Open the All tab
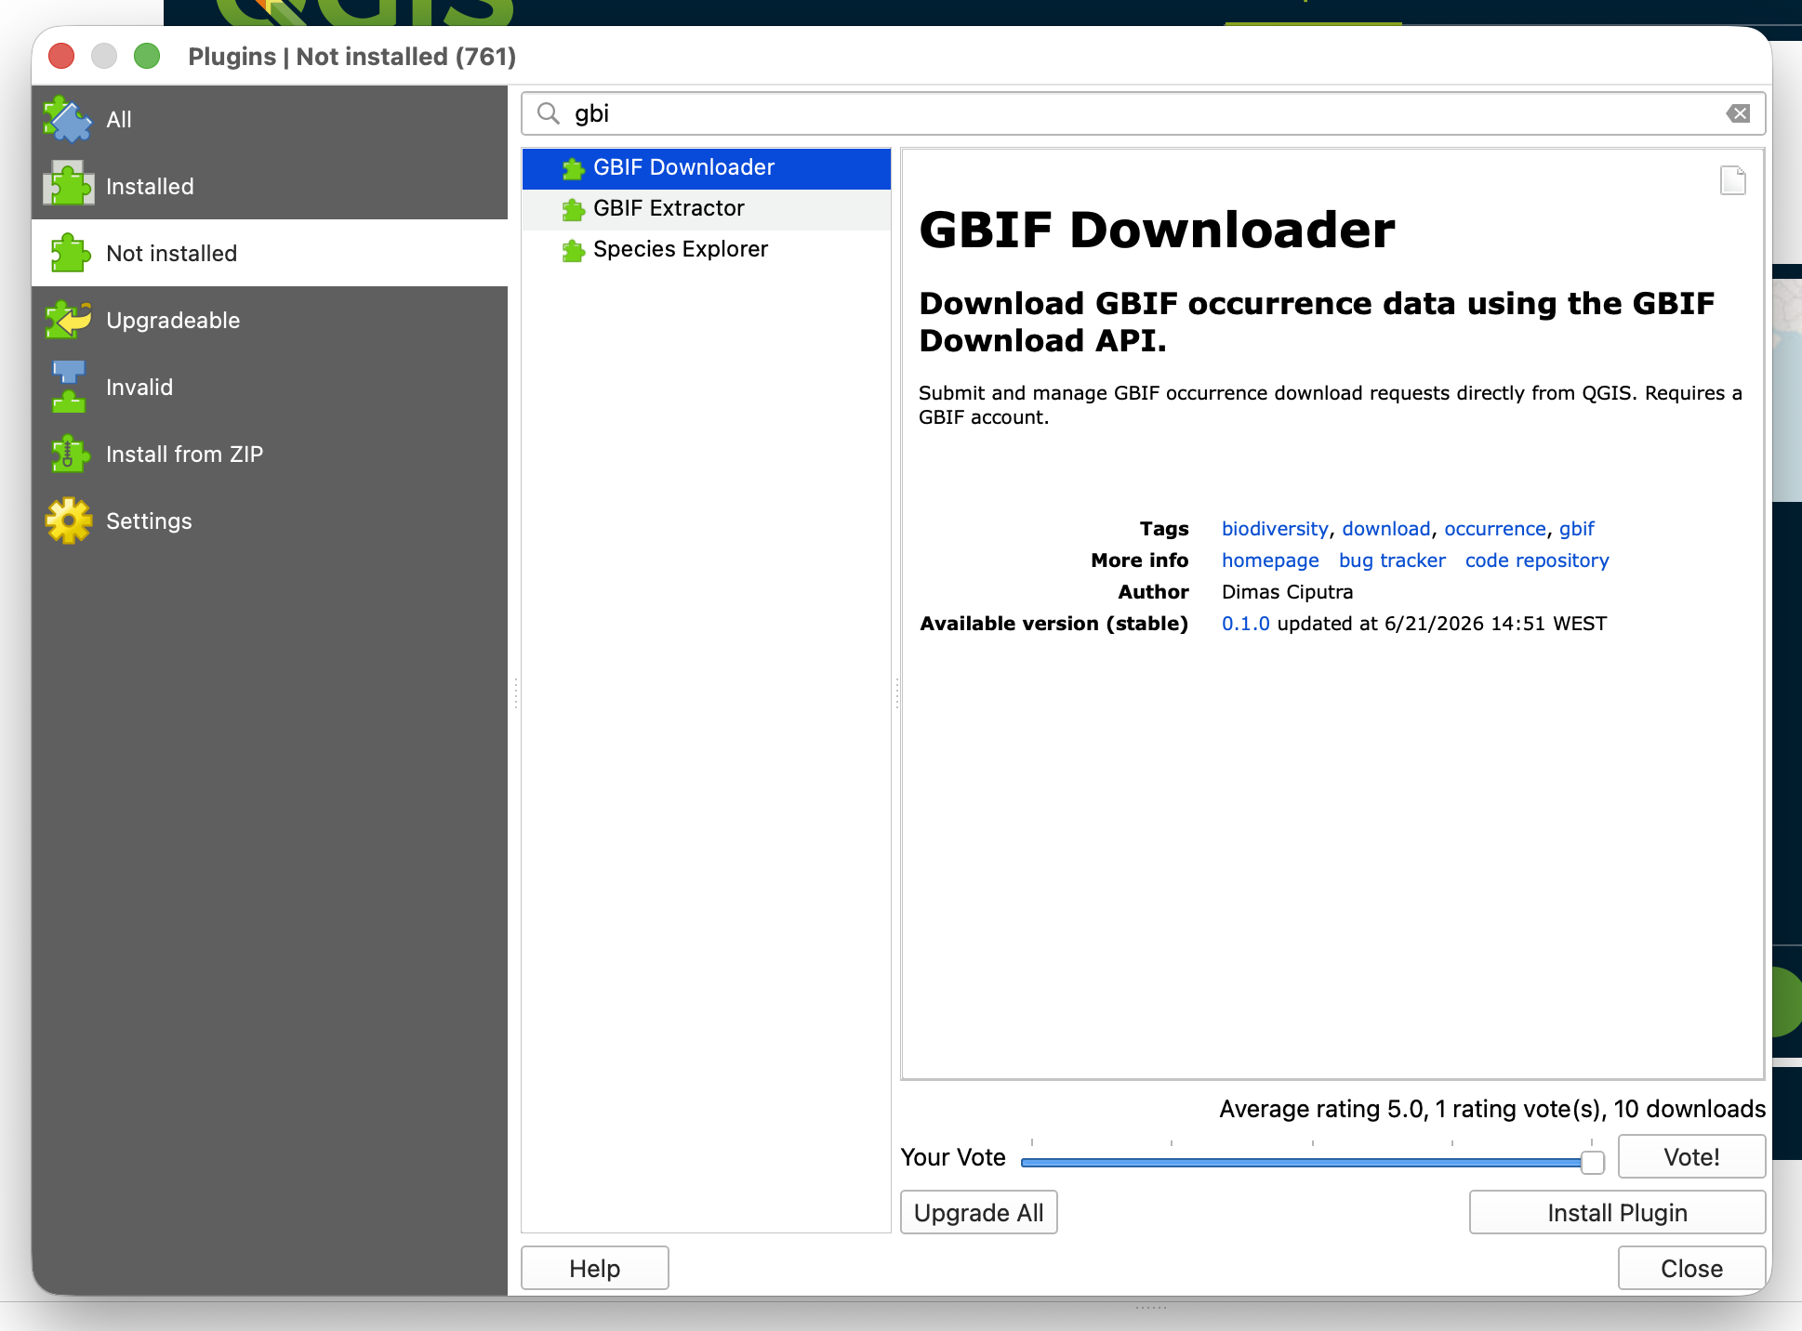 270,119
